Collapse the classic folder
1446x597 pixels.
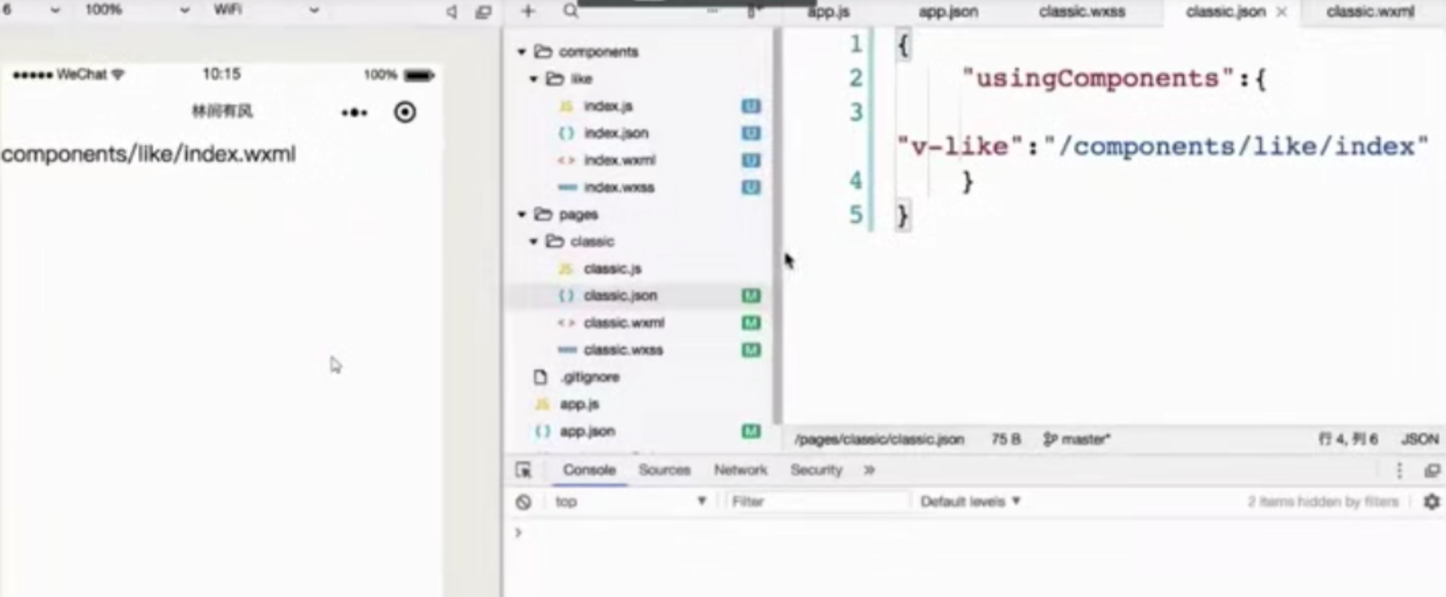534,242
